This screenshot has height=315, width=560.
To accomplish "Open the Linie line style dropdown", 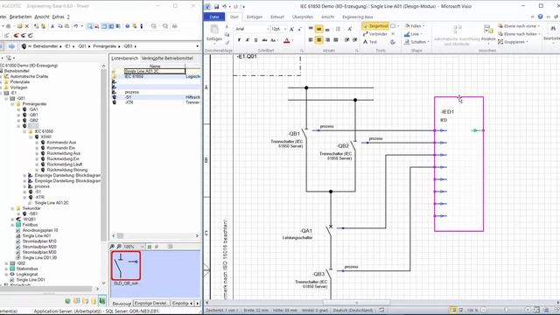I will coord(414,34).
